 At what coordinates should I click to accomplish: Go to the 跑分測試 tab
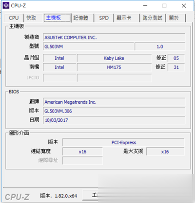point(152,18)
